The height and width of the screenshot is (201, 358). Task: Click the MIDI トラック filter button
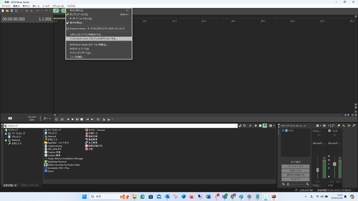(x=295, y=171)
